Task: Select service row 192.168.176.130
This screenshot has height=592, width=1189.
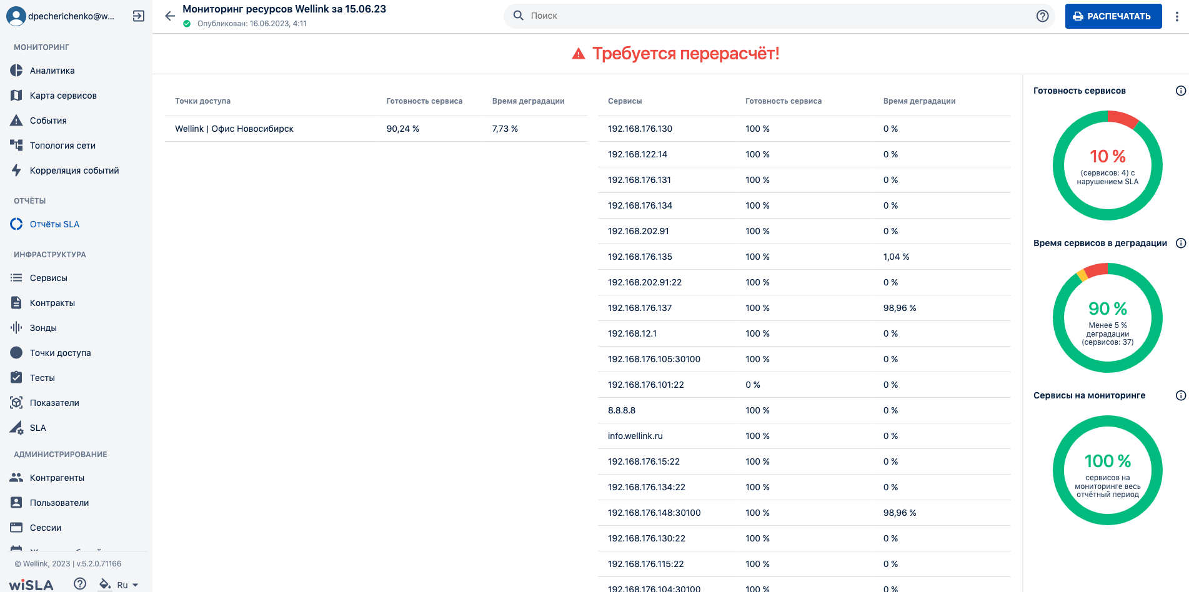Action: click(804, 129)
